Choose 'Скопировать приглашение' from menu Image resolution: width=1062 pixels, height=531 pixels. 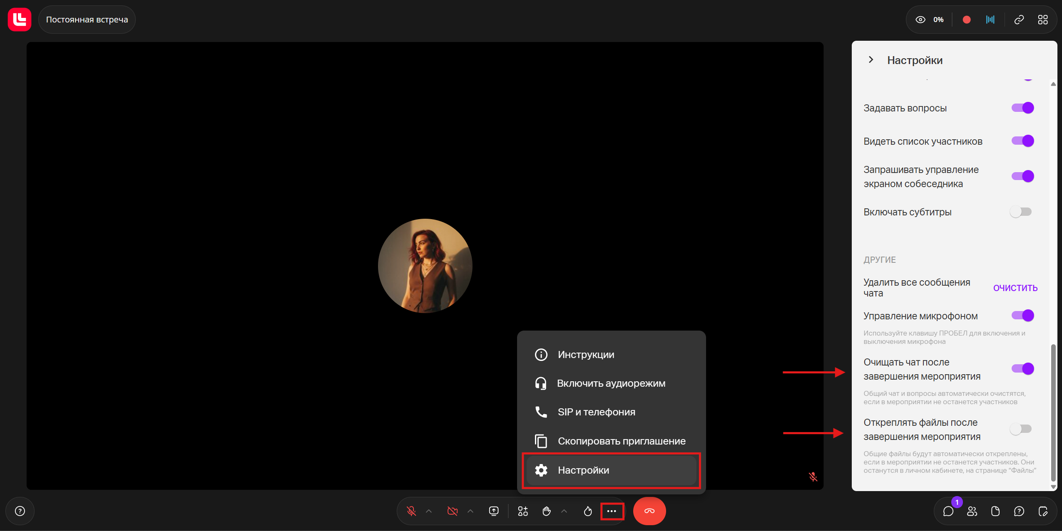click(x=621, y=441)
